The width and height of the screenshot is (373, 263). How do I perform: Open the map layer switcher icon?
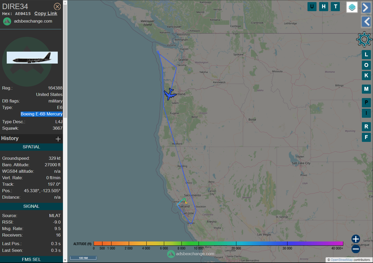click(x=352, y=7)
